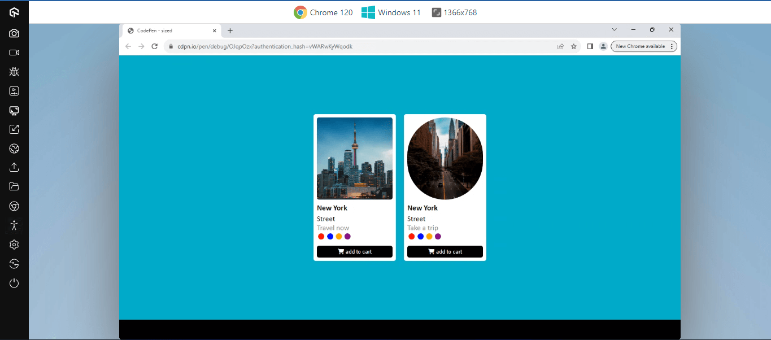Open the settings gear in the sidebar
The width and height of the screenshot is (771, 340).
tap(14, 244)
